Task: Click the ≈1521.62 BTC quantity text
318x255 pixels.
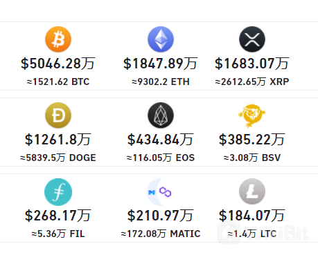Action: pyautogui.click(x=58, y=82)
